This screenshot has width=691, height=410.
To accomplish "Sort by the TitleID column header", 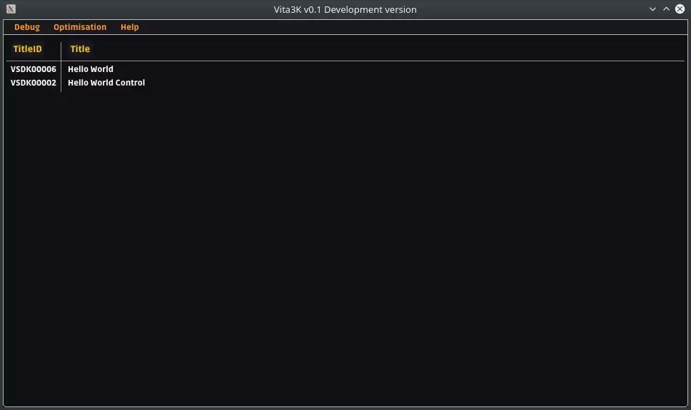I will [x=28, y=49].
